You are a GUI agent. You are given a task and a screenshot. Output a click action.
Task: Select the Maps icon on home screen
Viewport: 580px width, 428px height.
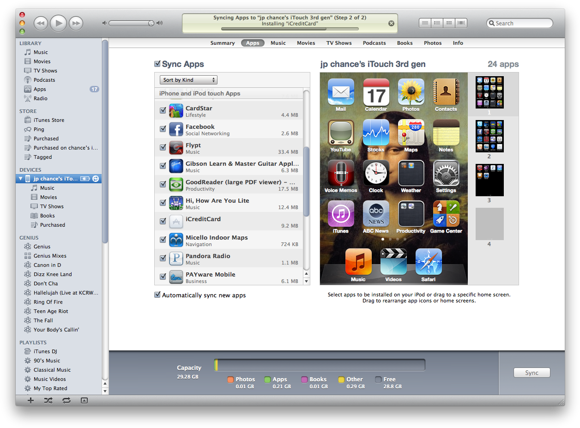coord(411,133)
